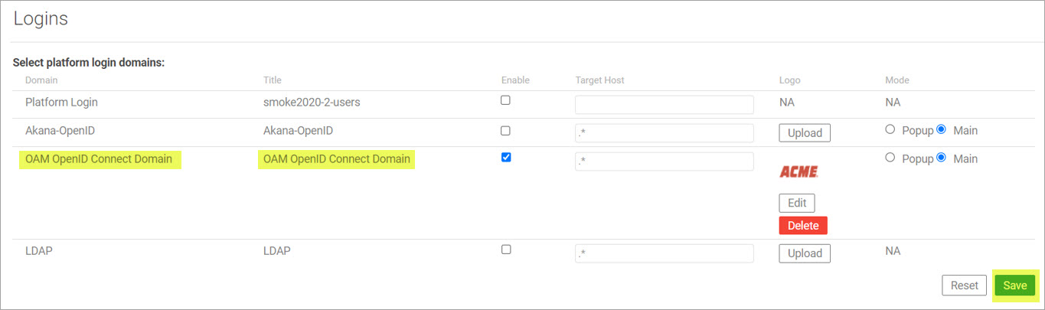
Task: Enable the LDAP domain checkbox
Action: pyautogui.click(x=505, y=250)
